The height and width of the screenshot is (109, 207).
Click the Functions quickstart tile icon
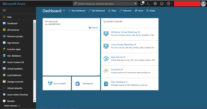pos(106,71)
